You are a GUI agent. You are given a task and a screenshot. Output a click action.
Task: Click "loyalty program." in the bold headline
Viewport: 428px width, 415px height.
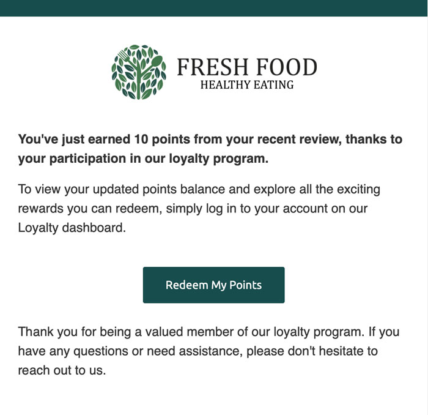point(219,159)
